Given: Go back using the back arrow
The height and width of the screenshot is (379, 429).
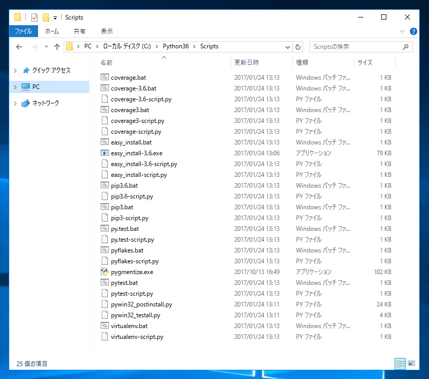Looking at the screenshot, I should tap(19, 46).
